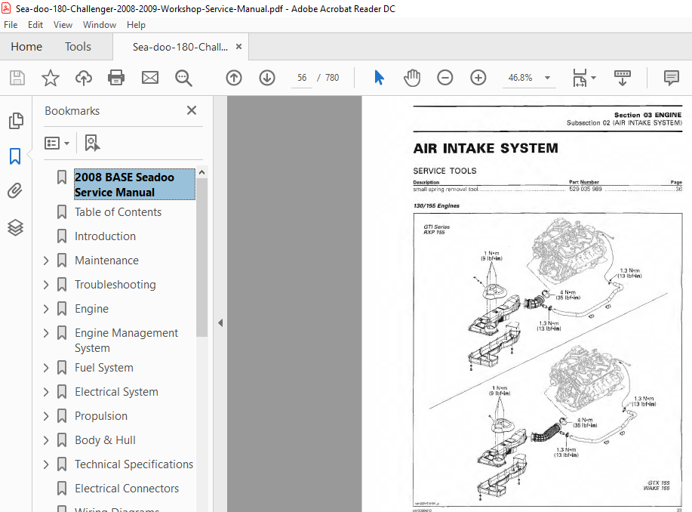Close the Sea-doo-180-Chall... document tab

coord(238,46)
